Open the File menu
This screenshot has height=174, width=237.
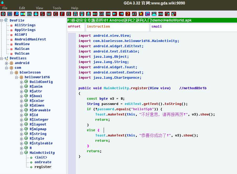pyautogui.click(x=5, y=8)
